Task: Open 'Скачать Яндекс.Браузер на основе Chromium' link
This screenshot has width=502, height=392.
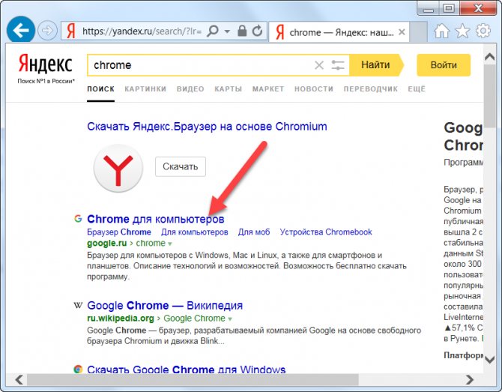Action: tap(207, 127)
